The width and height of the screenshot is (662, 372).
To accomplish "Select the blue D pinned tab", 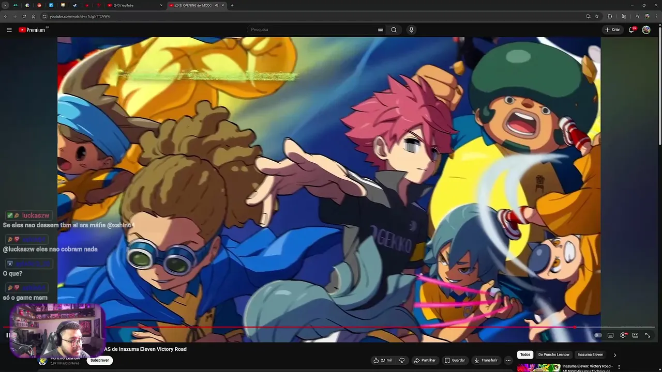I will tap(51, 5).
